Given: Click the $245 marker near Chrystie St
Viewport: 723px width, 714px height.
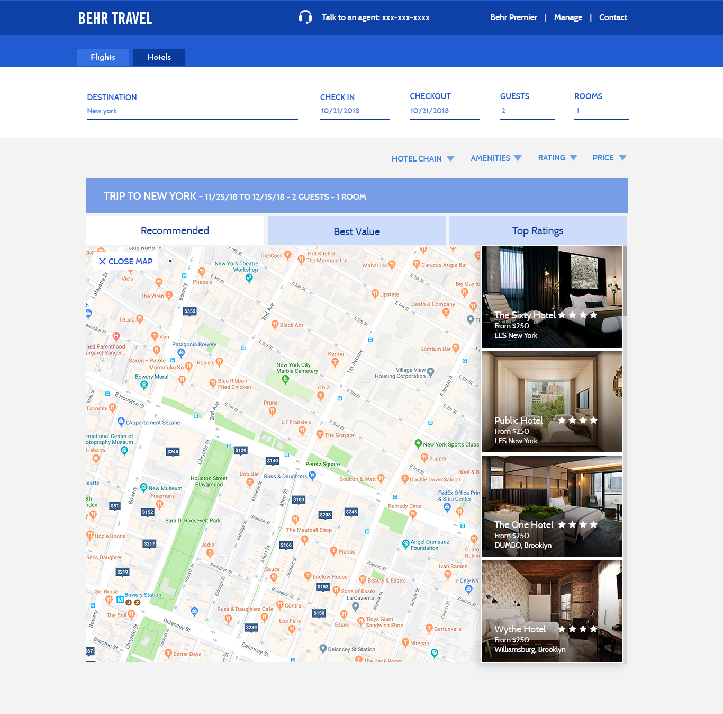Looking at the screenshot, I should (x=173, y=452).
